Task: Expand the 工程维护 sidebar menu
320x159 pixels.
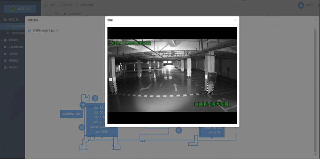Action: click(13, 54)
